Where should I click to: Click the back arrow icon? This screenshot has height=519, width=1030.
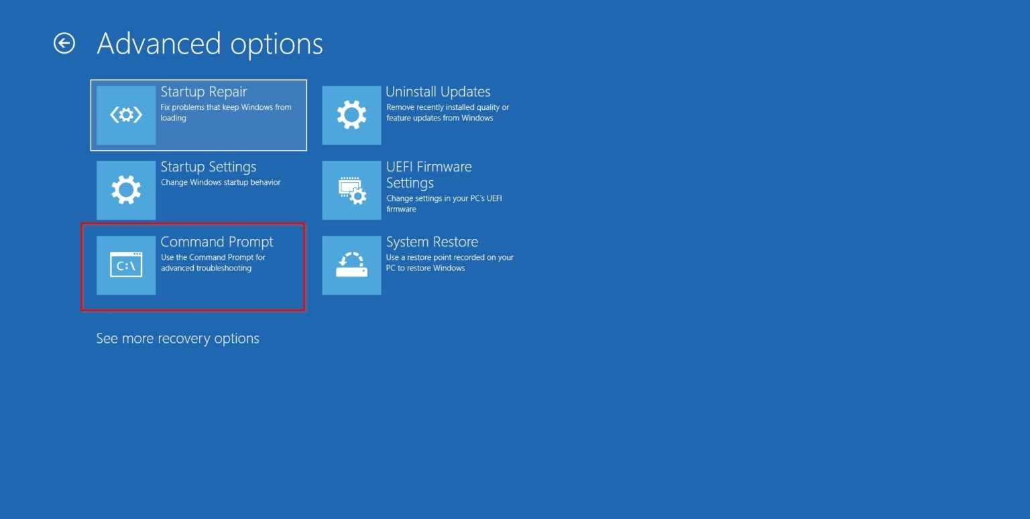coord(64,43)
